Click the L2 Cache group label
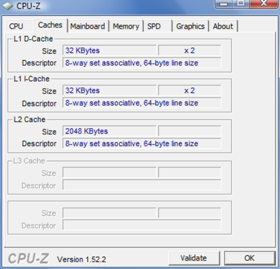Screen dimensions: 280x269 tap(30, 120)
